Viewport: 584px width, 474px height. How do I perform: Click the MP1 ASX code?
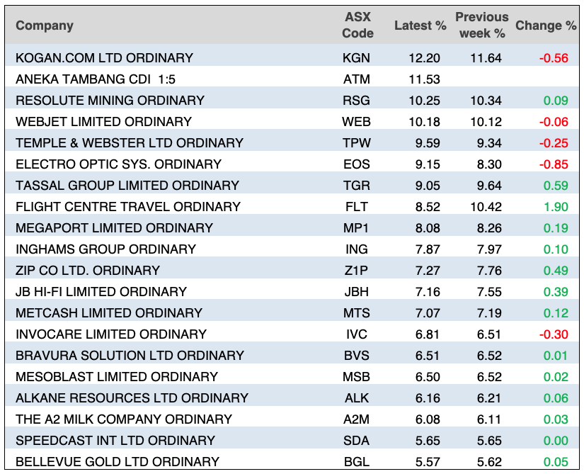(x=356, y=228)
